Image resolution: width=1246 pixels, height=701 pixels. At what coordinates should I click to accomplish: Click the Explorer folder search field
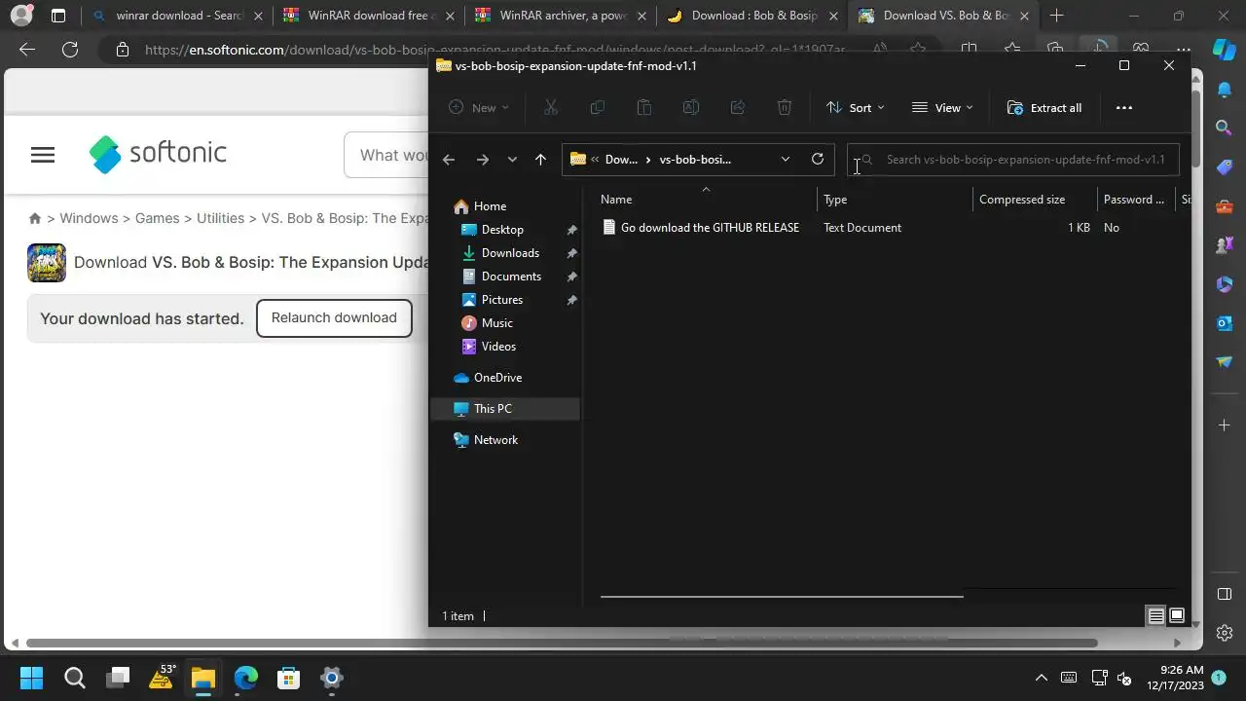(1012, 160)
